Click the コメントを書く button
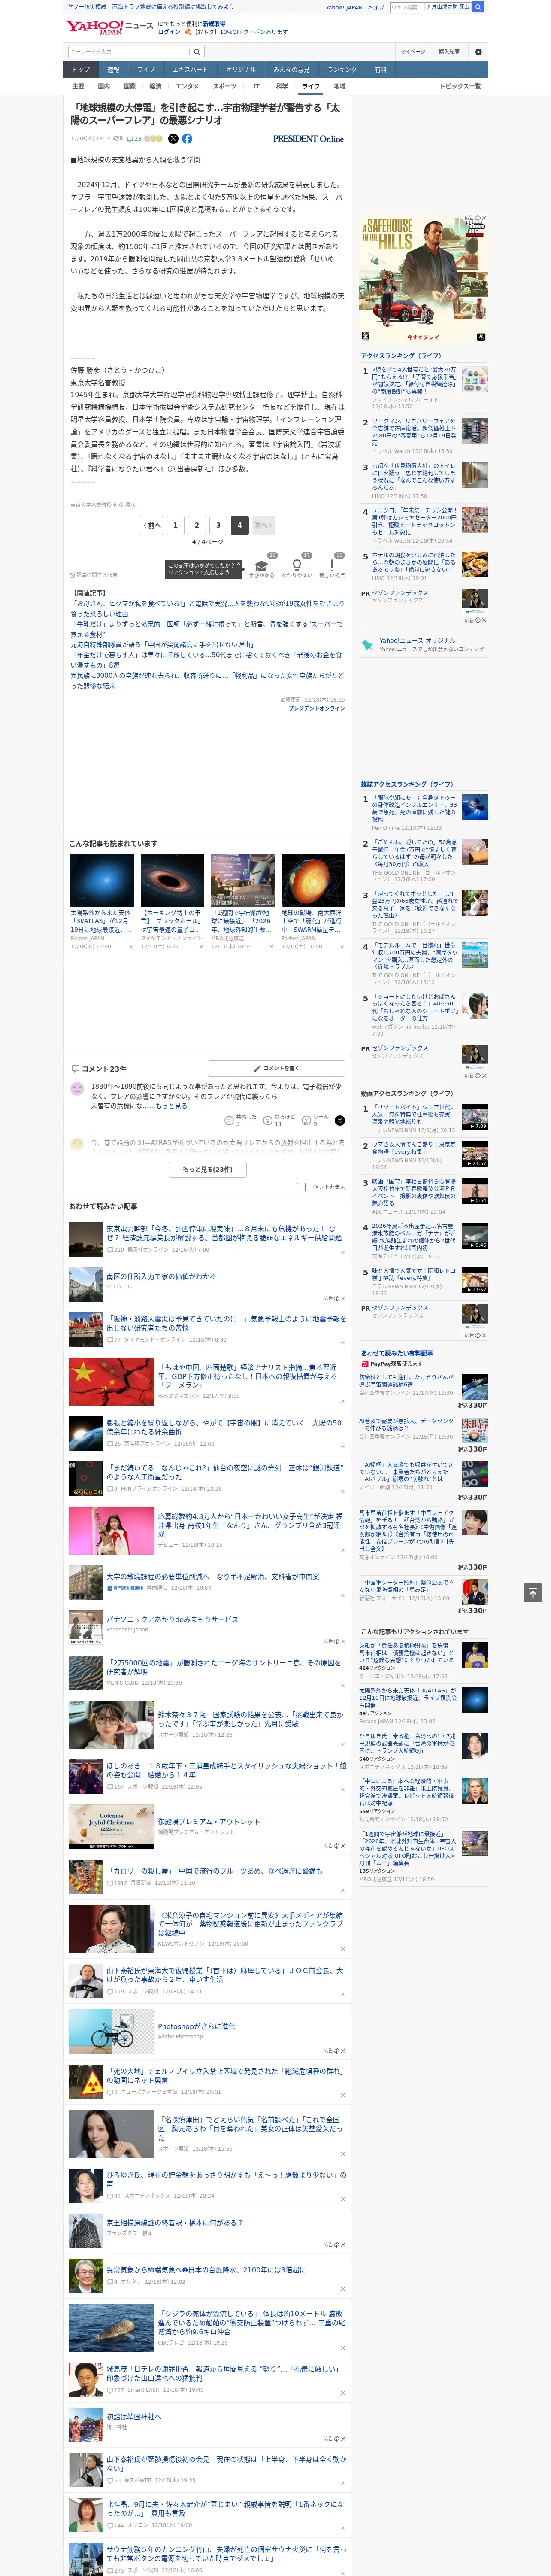Screen dimensions: 551x2576 point(276,1068)
